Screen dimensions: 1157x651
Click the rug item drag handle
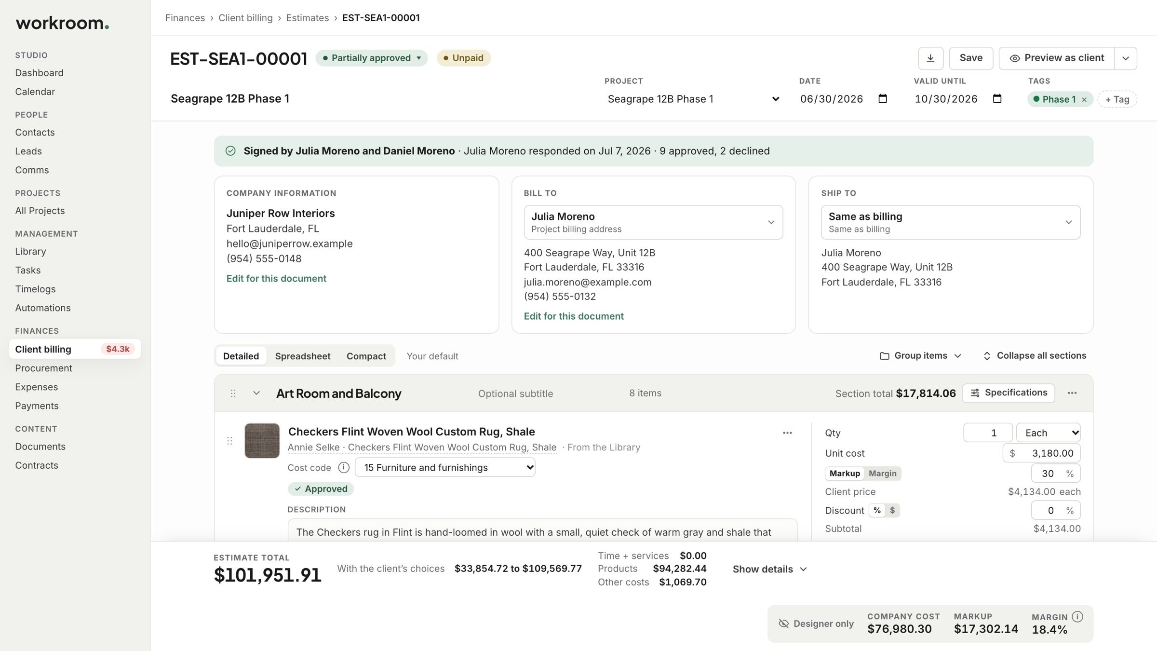229,441
